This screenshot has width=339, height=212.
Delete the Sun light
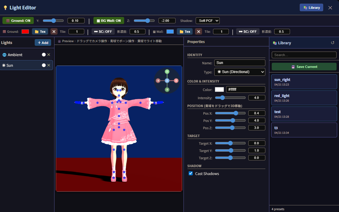tap(49, 65)
